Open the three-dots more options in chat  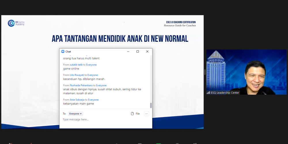[146, 114]
